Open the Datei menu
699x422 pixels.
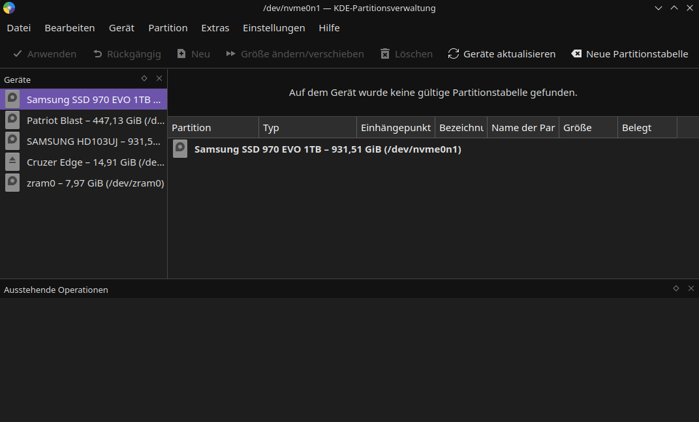(19, 27)
